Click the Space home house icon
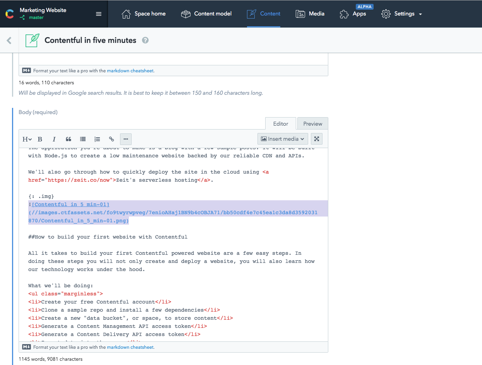Screen dimensions: 482x365 click(126, 14)
